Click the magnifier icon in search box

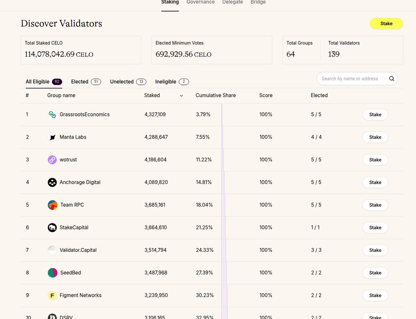tap(392, 79)
